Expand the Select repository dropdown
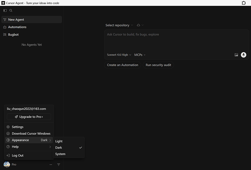Image resolution: width=251 pixels, height=170 pixels. pyautogui.click(x=119, y=25)
